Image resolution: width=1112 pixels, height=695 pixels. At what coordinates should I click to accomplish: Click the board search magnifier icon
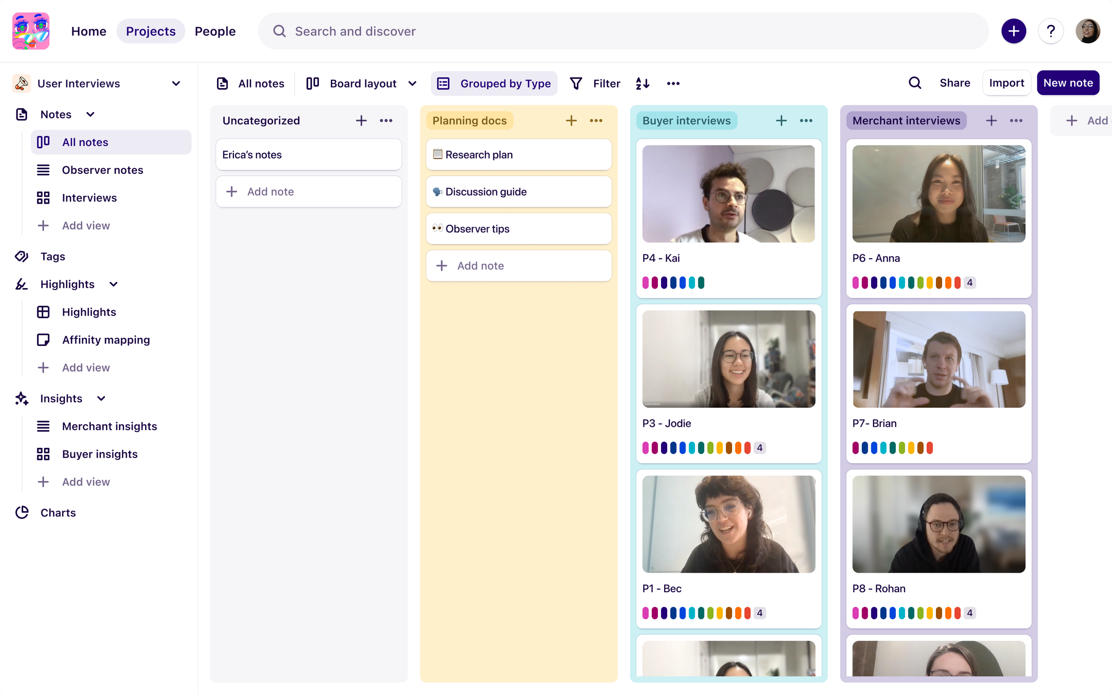click(x=915, y=83)
